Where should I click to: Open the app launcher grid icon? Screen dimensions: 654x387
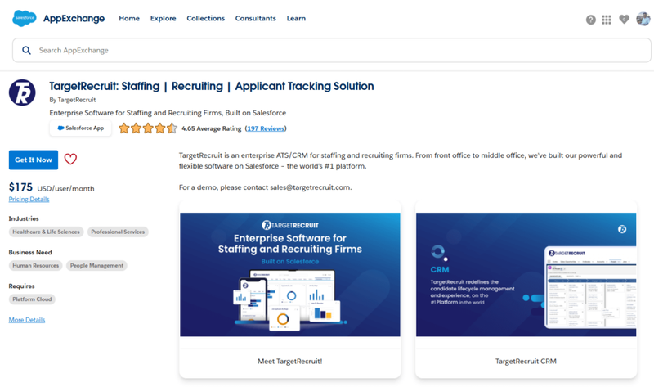click(x=607, y=20)
